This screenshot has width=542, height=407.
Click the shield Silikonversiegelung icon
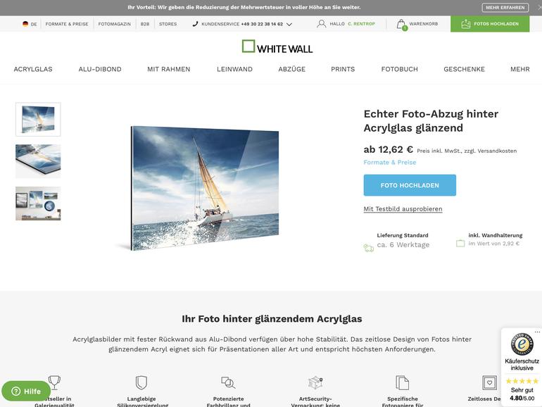click(x=141, y=382)
